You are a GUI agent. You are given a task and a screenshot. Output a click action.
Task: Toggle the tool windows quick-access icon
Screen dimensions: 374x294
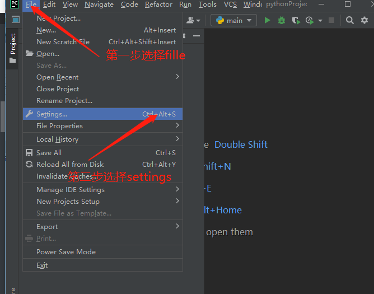pos(16,20)
